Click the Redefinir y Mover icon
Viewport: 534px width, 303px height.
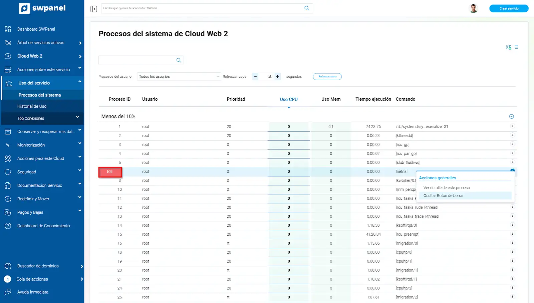click(x=8, y=199)
